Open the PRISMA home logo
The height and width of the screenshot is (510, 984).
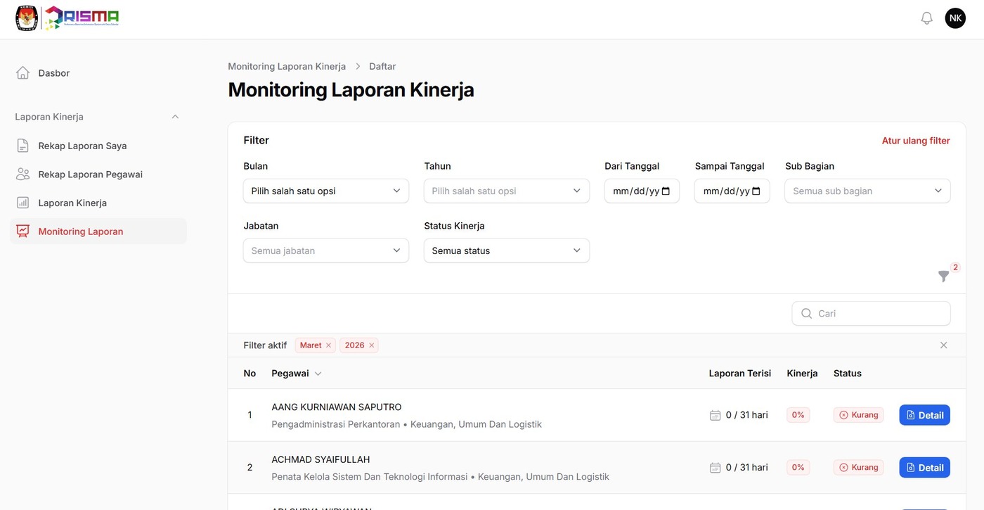[x=67, y=17]
